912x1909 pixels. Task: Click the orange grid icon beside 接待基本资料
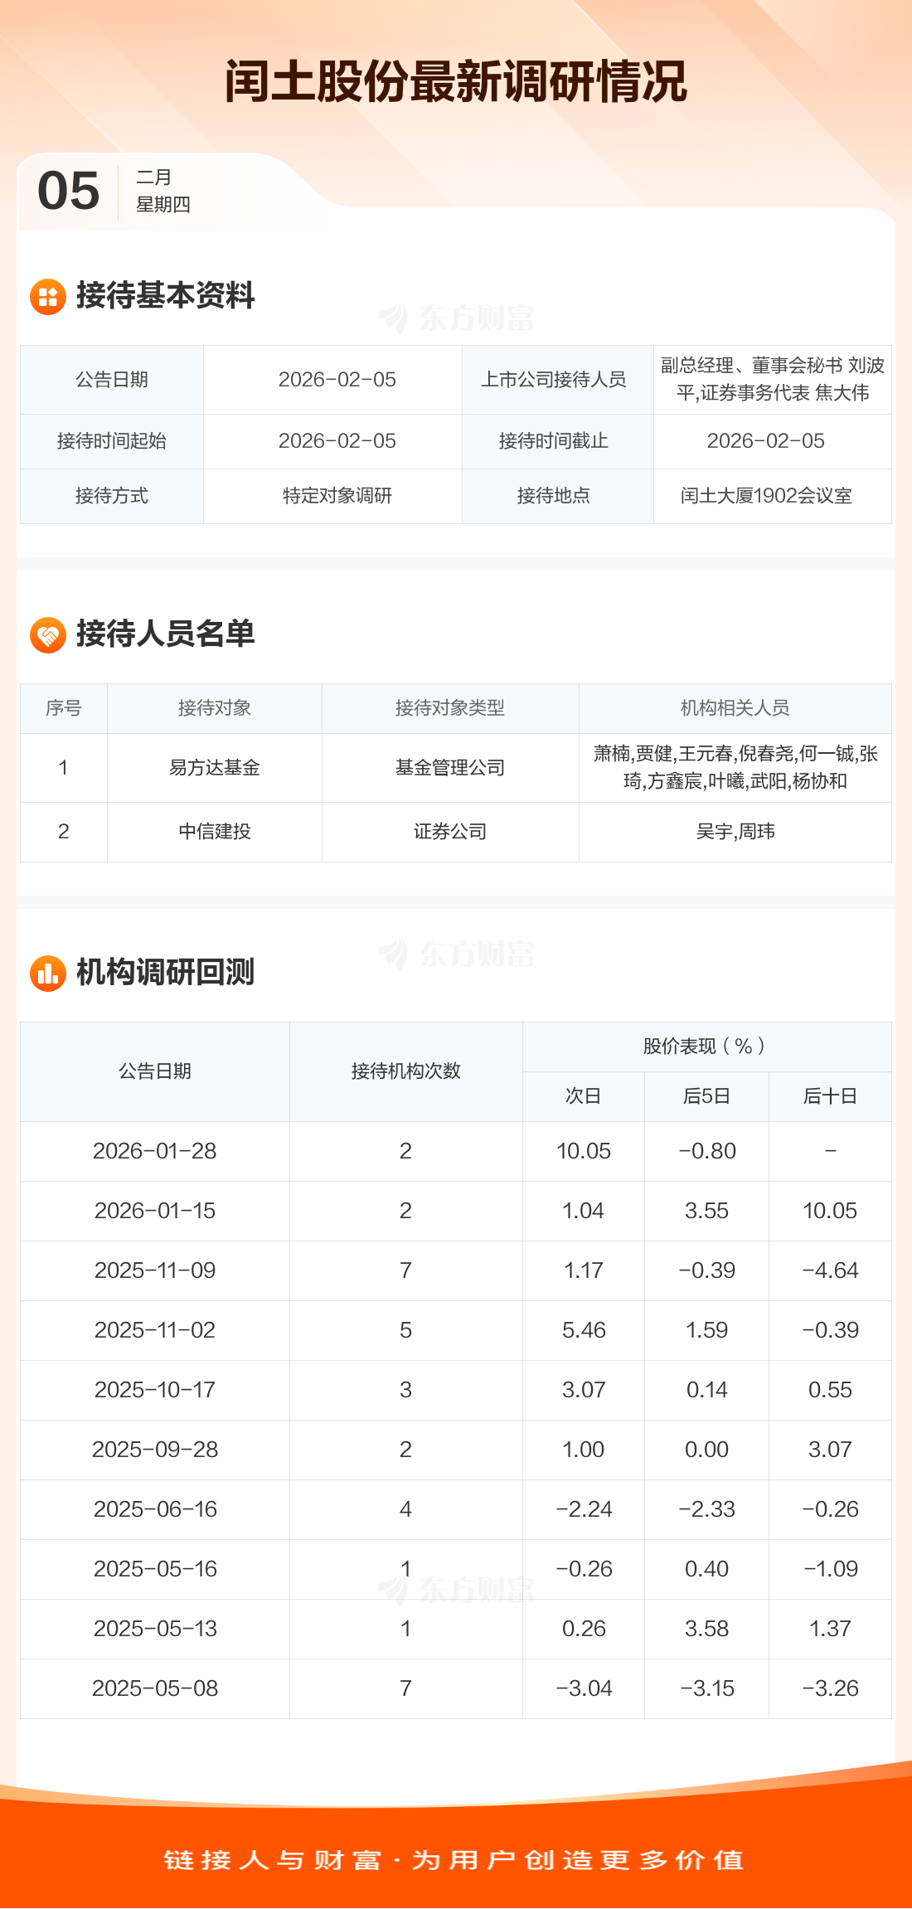point(48,297)
